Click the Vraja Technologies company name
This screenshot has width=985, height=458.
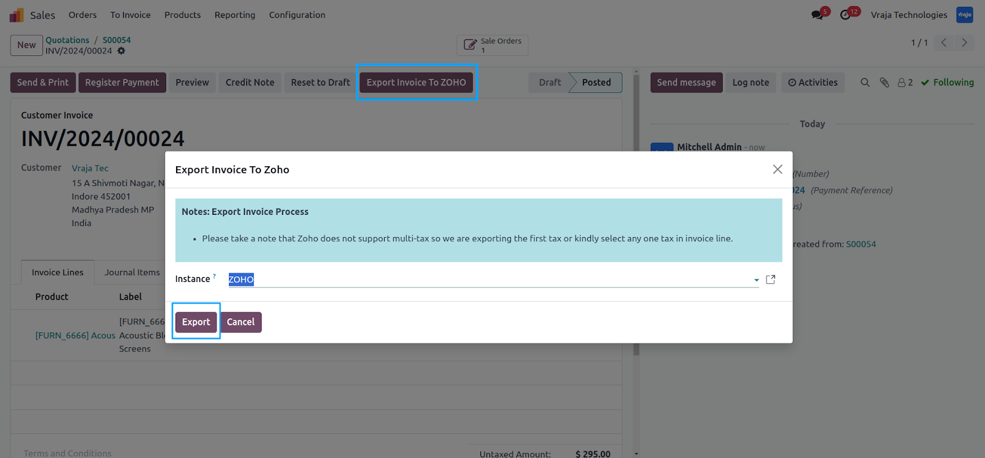coord(909,15)
